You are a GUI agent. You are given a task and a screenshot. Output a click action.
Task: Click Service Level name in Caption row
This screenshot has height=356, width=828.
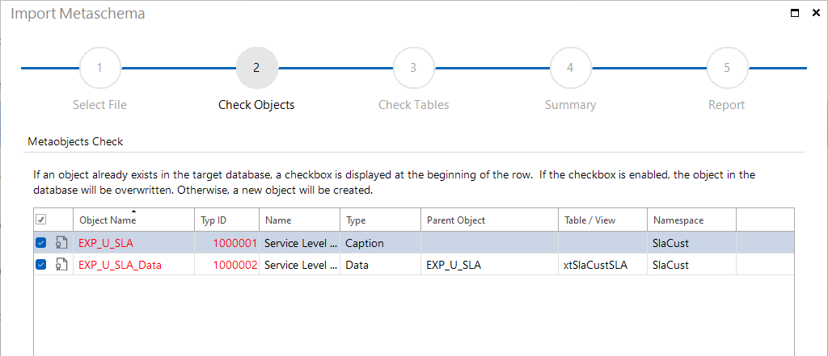[299, 244]
